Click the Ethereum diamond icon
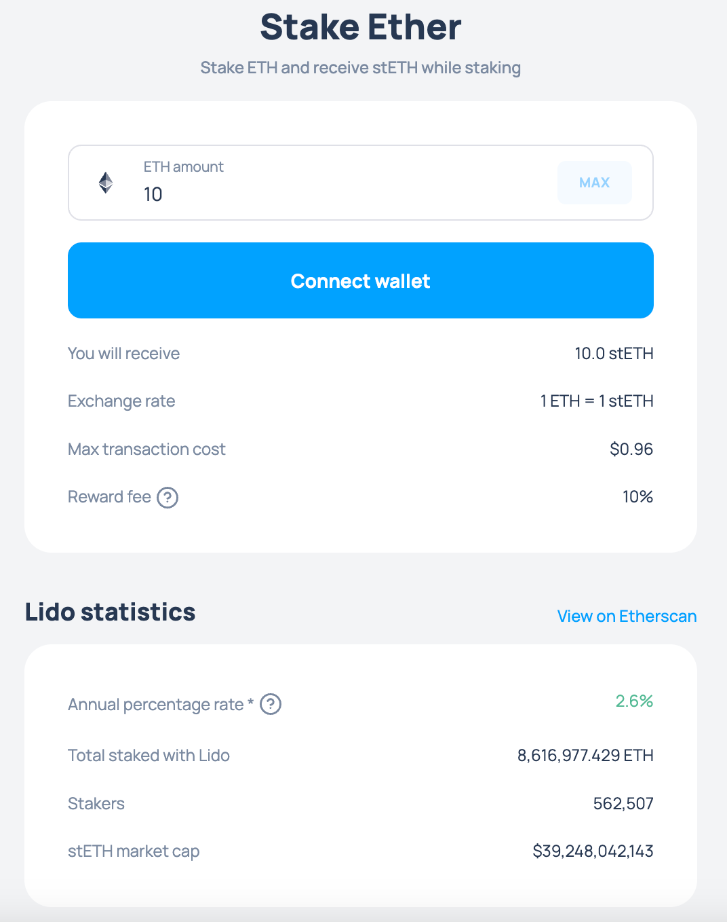727x922 pixels. coord(106,183)
